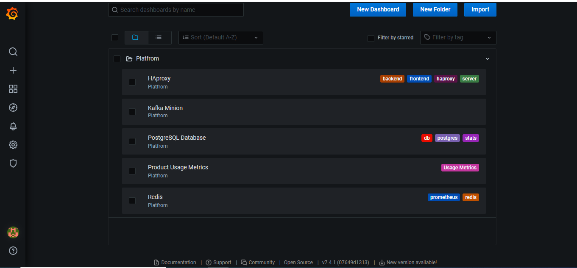This screenshot has width=577, height=268.
Task: Tick the Product Usage Metrics checkbox
Action: pyautogui.click(x=132, y=171)
